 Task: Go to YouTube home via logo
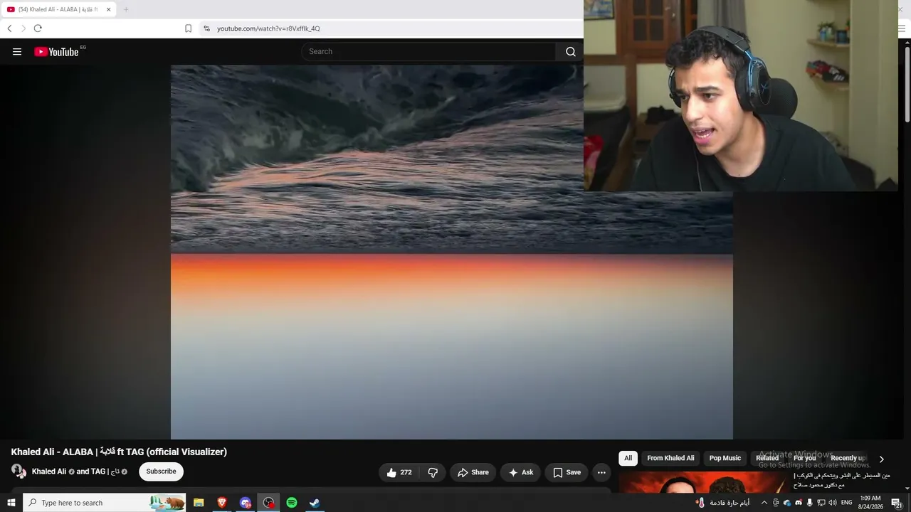pos(56,51)
